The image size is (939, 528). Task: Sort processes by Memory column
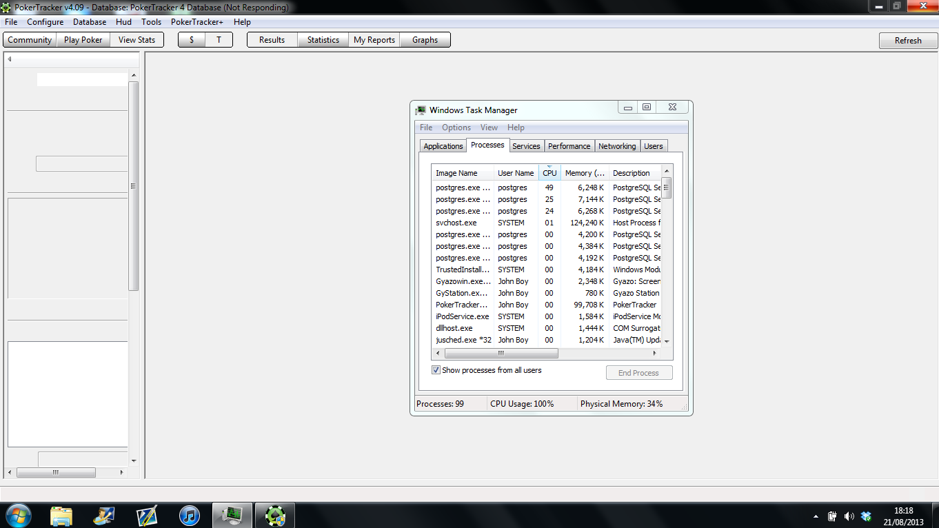[x=585, y=173]
